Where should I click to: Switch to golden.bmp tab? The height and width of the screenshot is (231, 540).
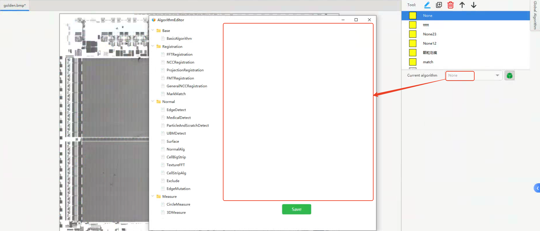click(15, 6)
